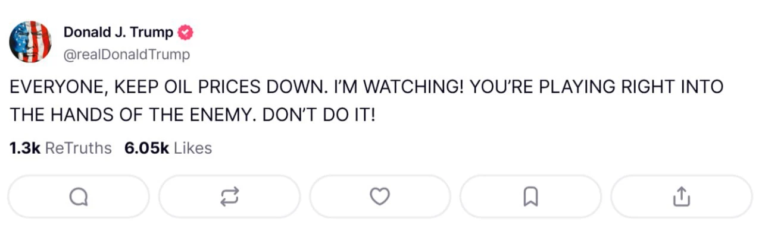
Task: Open the post via first text line
Action: tap(367, 87)
